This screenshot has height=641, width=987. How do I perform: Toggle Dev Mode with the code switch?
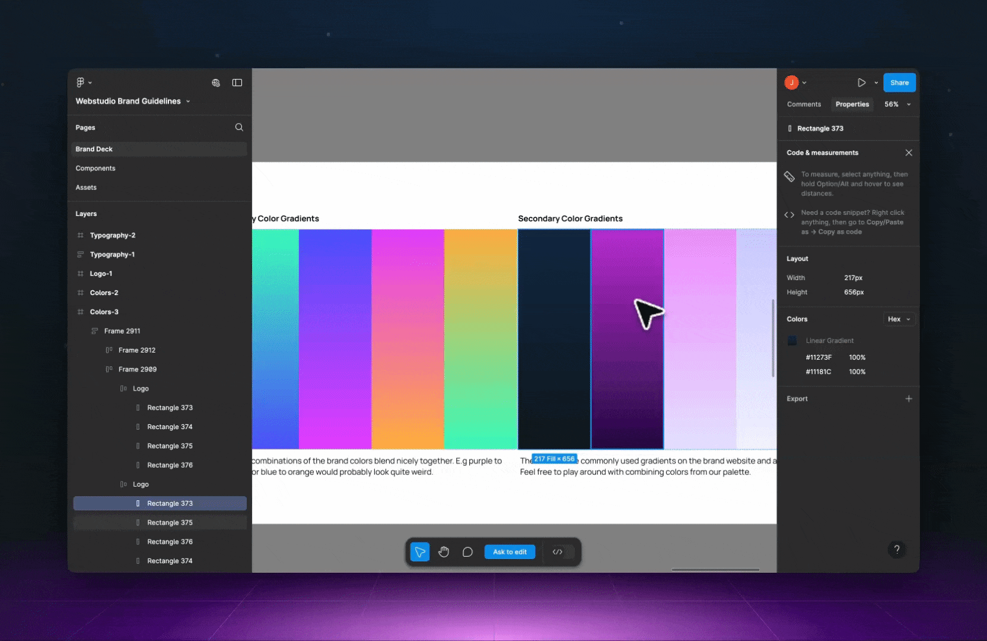(x=558, y=552)
